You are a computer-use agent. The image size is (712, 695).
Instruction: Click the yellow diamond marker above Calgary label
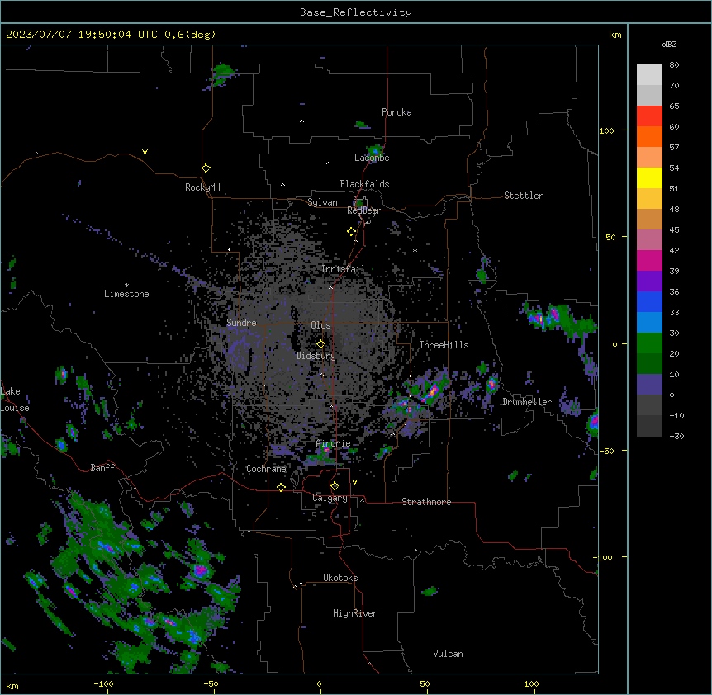click(335, 486)
